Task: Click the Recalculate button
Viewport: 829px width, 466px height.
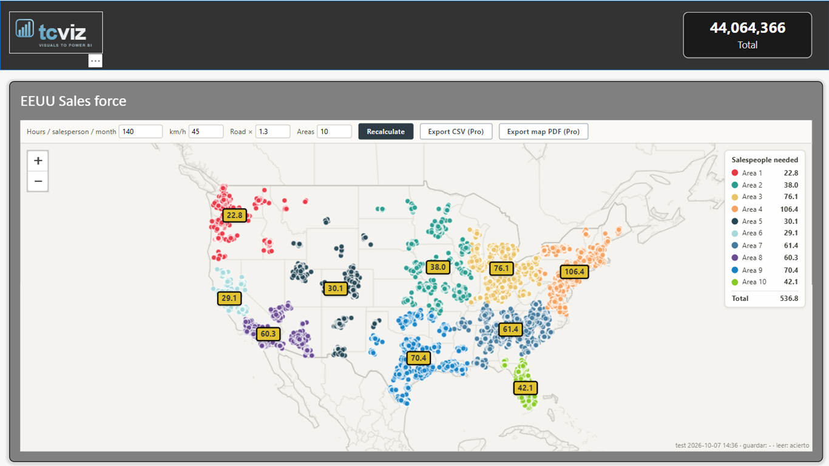Action: click(386, 132)
